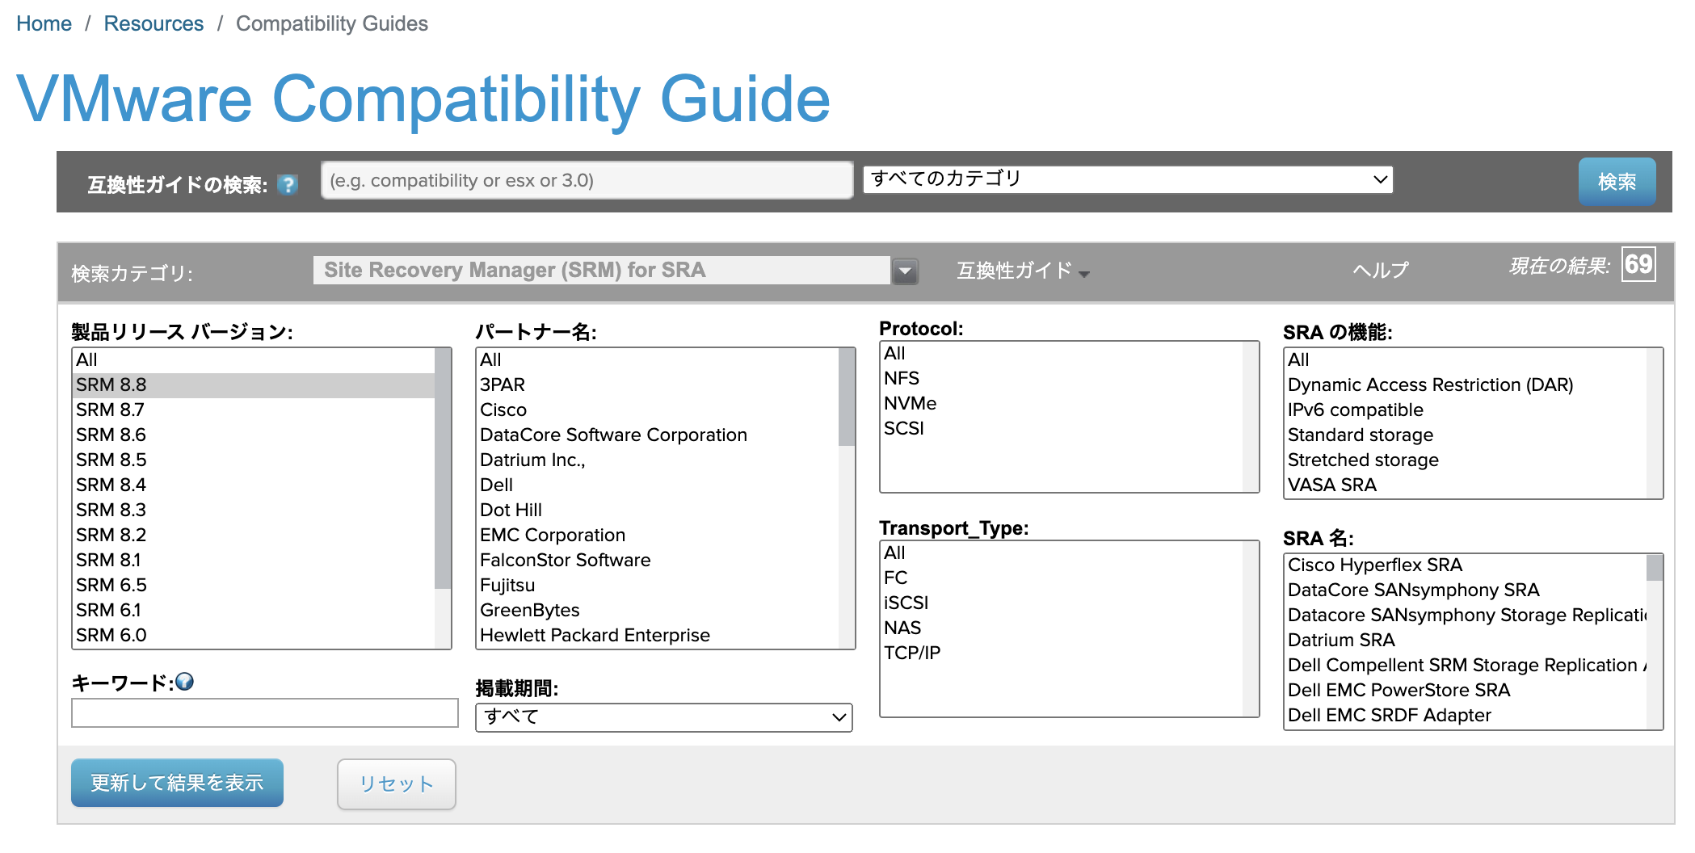1695x853 pixels.
Task: Select Datrium SRA entry
Action: point(1466,640)
